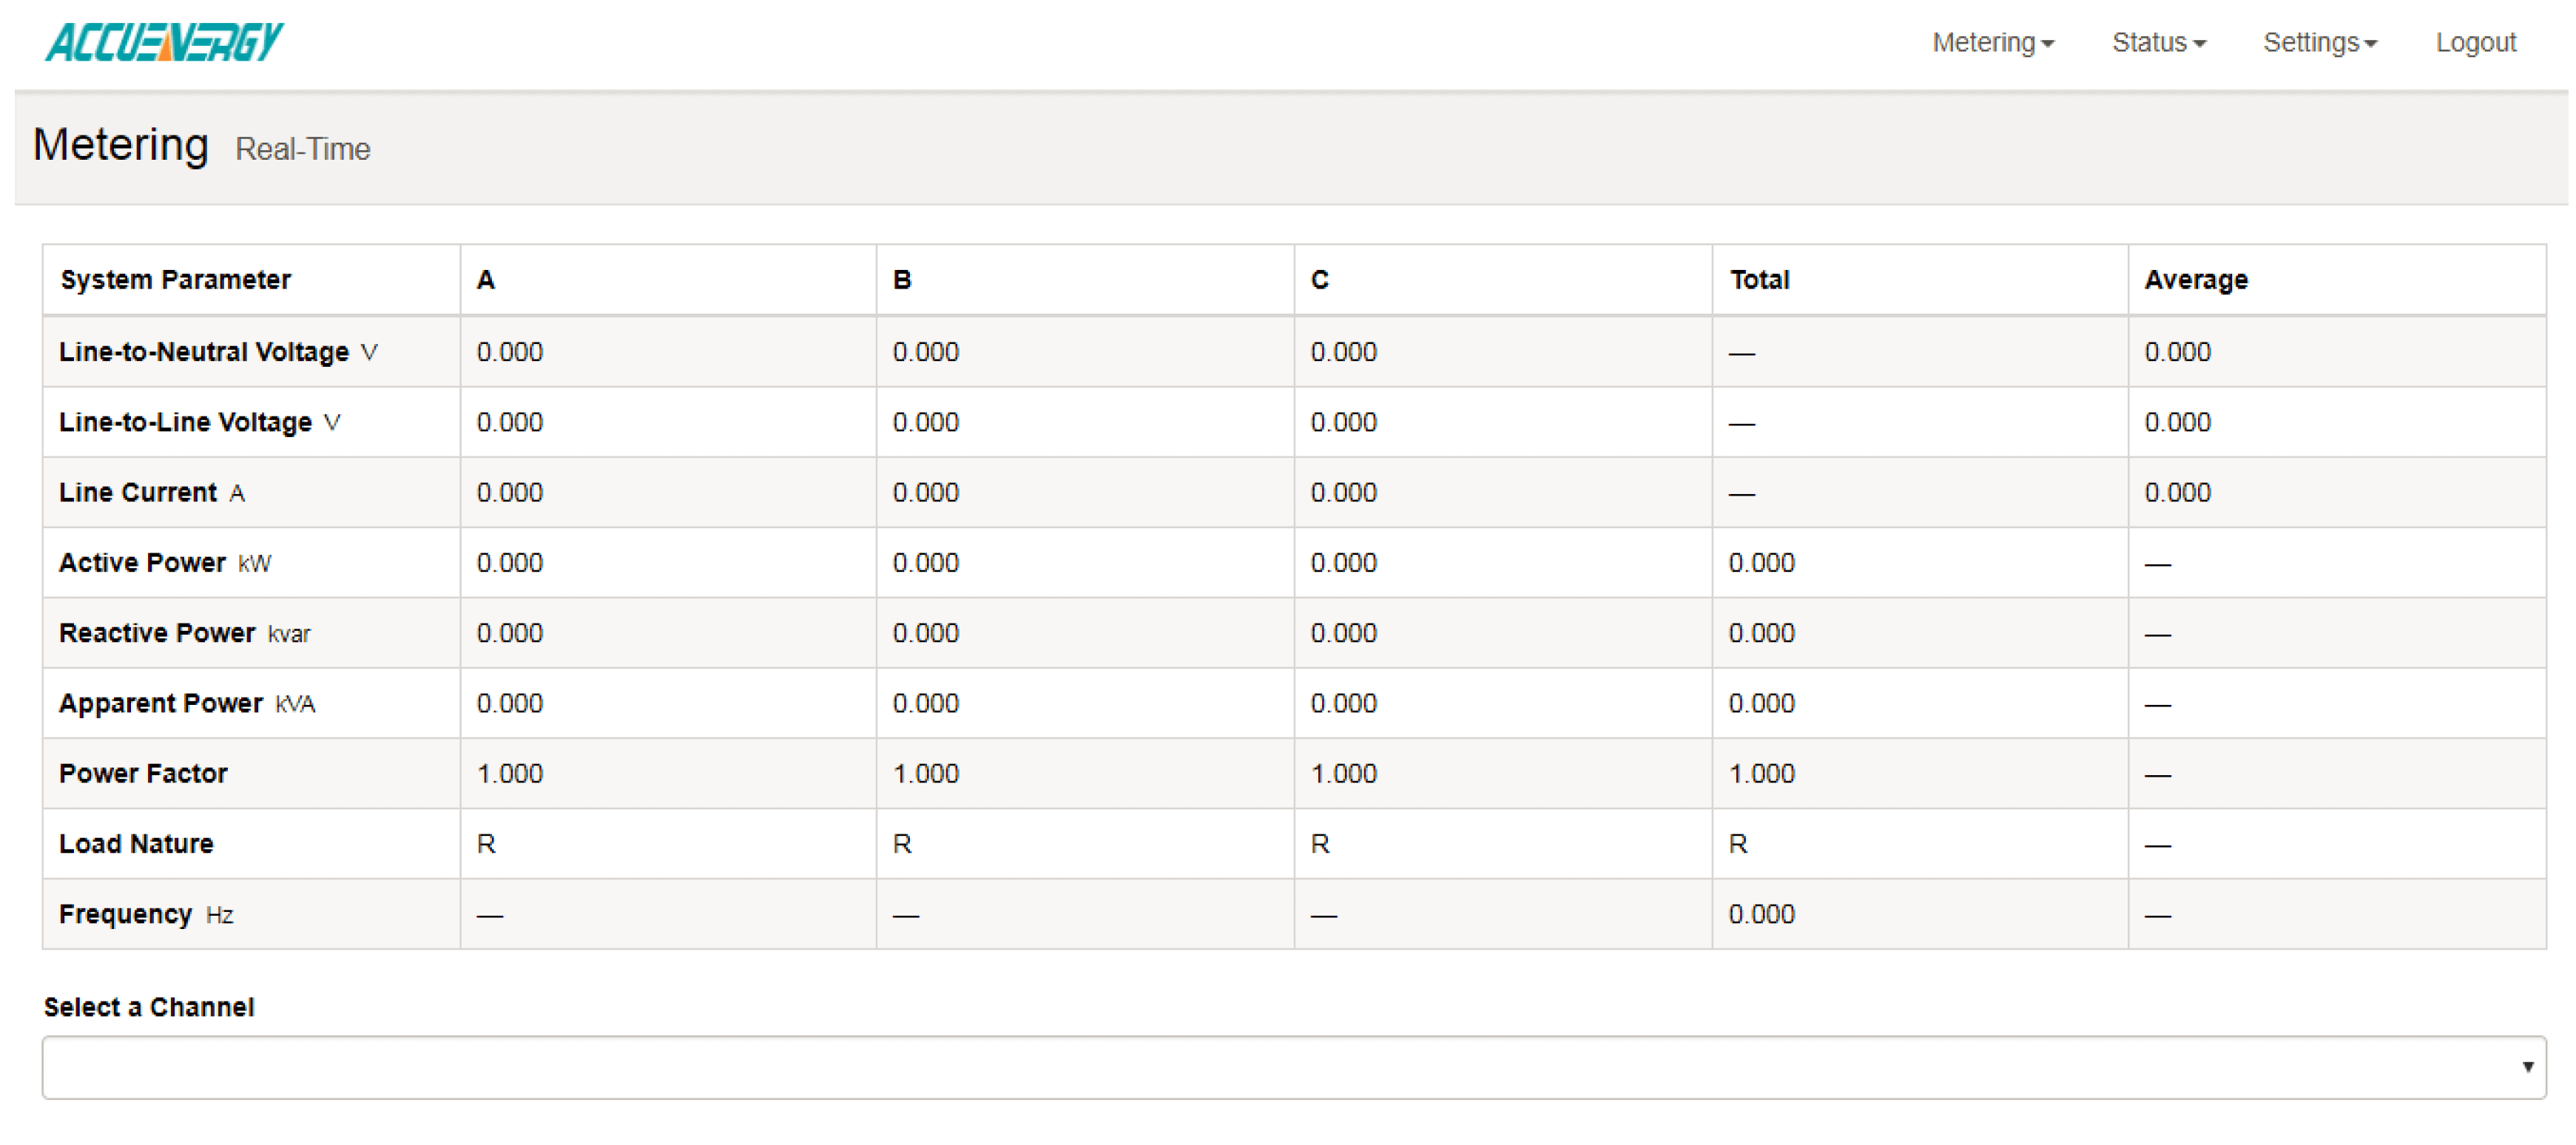The image size is (2576, 1145).
Task: Click the Frequency Total value
Action: point(1761,914)
